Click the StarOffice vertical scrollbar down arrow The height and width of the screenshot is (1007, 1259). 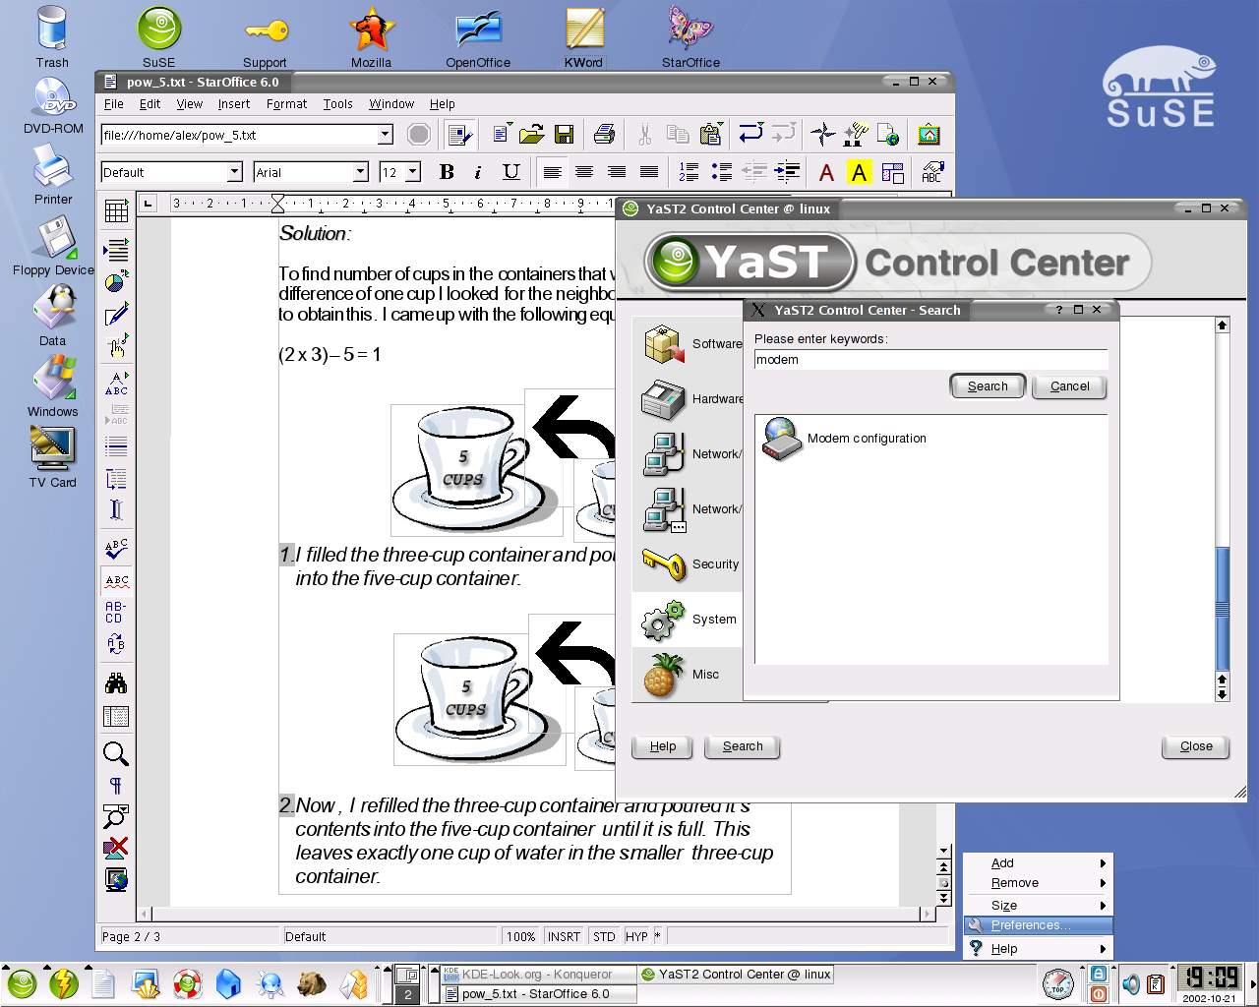tap(944, 851)
